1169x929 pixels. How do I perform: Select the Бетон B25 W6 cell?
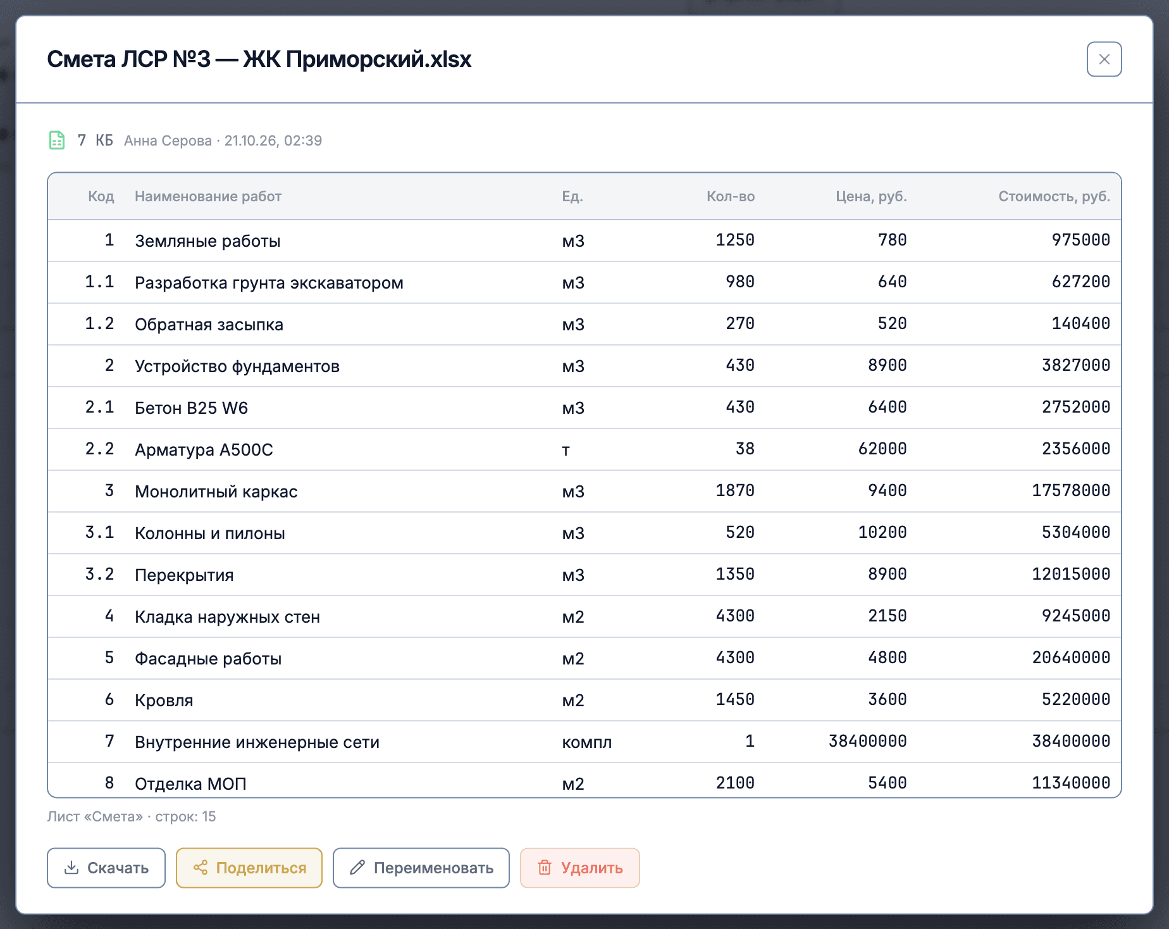pyautogui.click(x=191, y=408)
